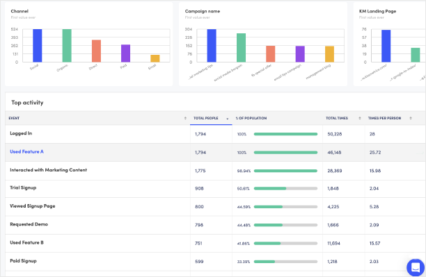Select the purple Paid channel bar
Image resolution: width=426 pixels, height=277 pixels.
point(125,53)
